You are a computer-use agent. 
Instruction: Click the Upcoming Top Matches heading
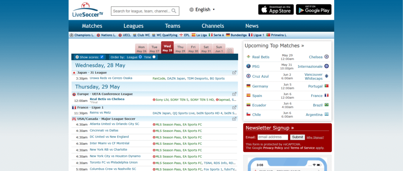[x=274, y=46]
